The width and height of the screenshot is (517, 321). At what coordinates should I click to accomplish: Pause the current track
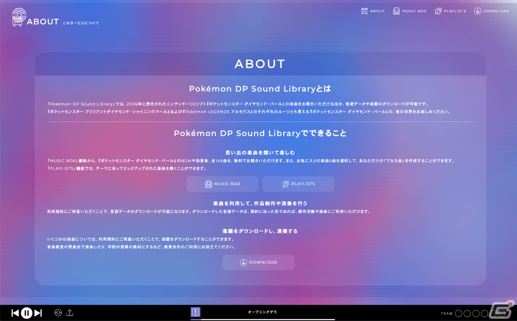tap(27, 313)
